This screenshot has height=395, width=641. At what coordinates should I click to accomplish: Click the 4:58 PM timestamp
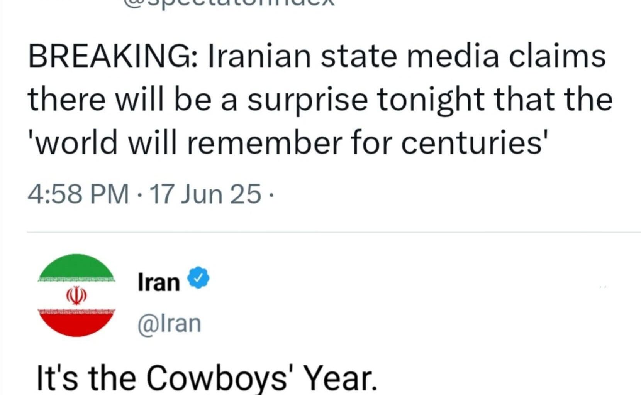pos(78,194)
